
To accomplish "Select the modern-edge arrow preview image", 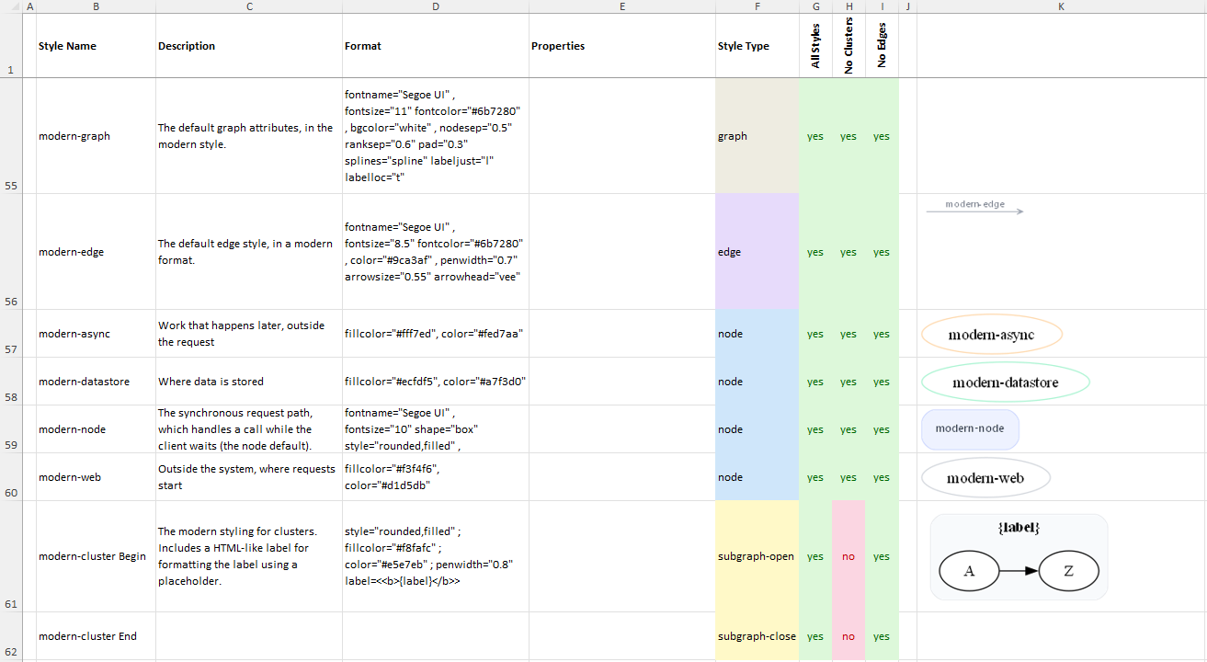I will pyautogui.click(x=974, y=207).
